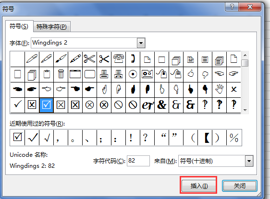Pick the ballpoint pen symbol next to the blank cell
Image resolution: width=270 pixels, height=199 pixels.
pos(32,59)
